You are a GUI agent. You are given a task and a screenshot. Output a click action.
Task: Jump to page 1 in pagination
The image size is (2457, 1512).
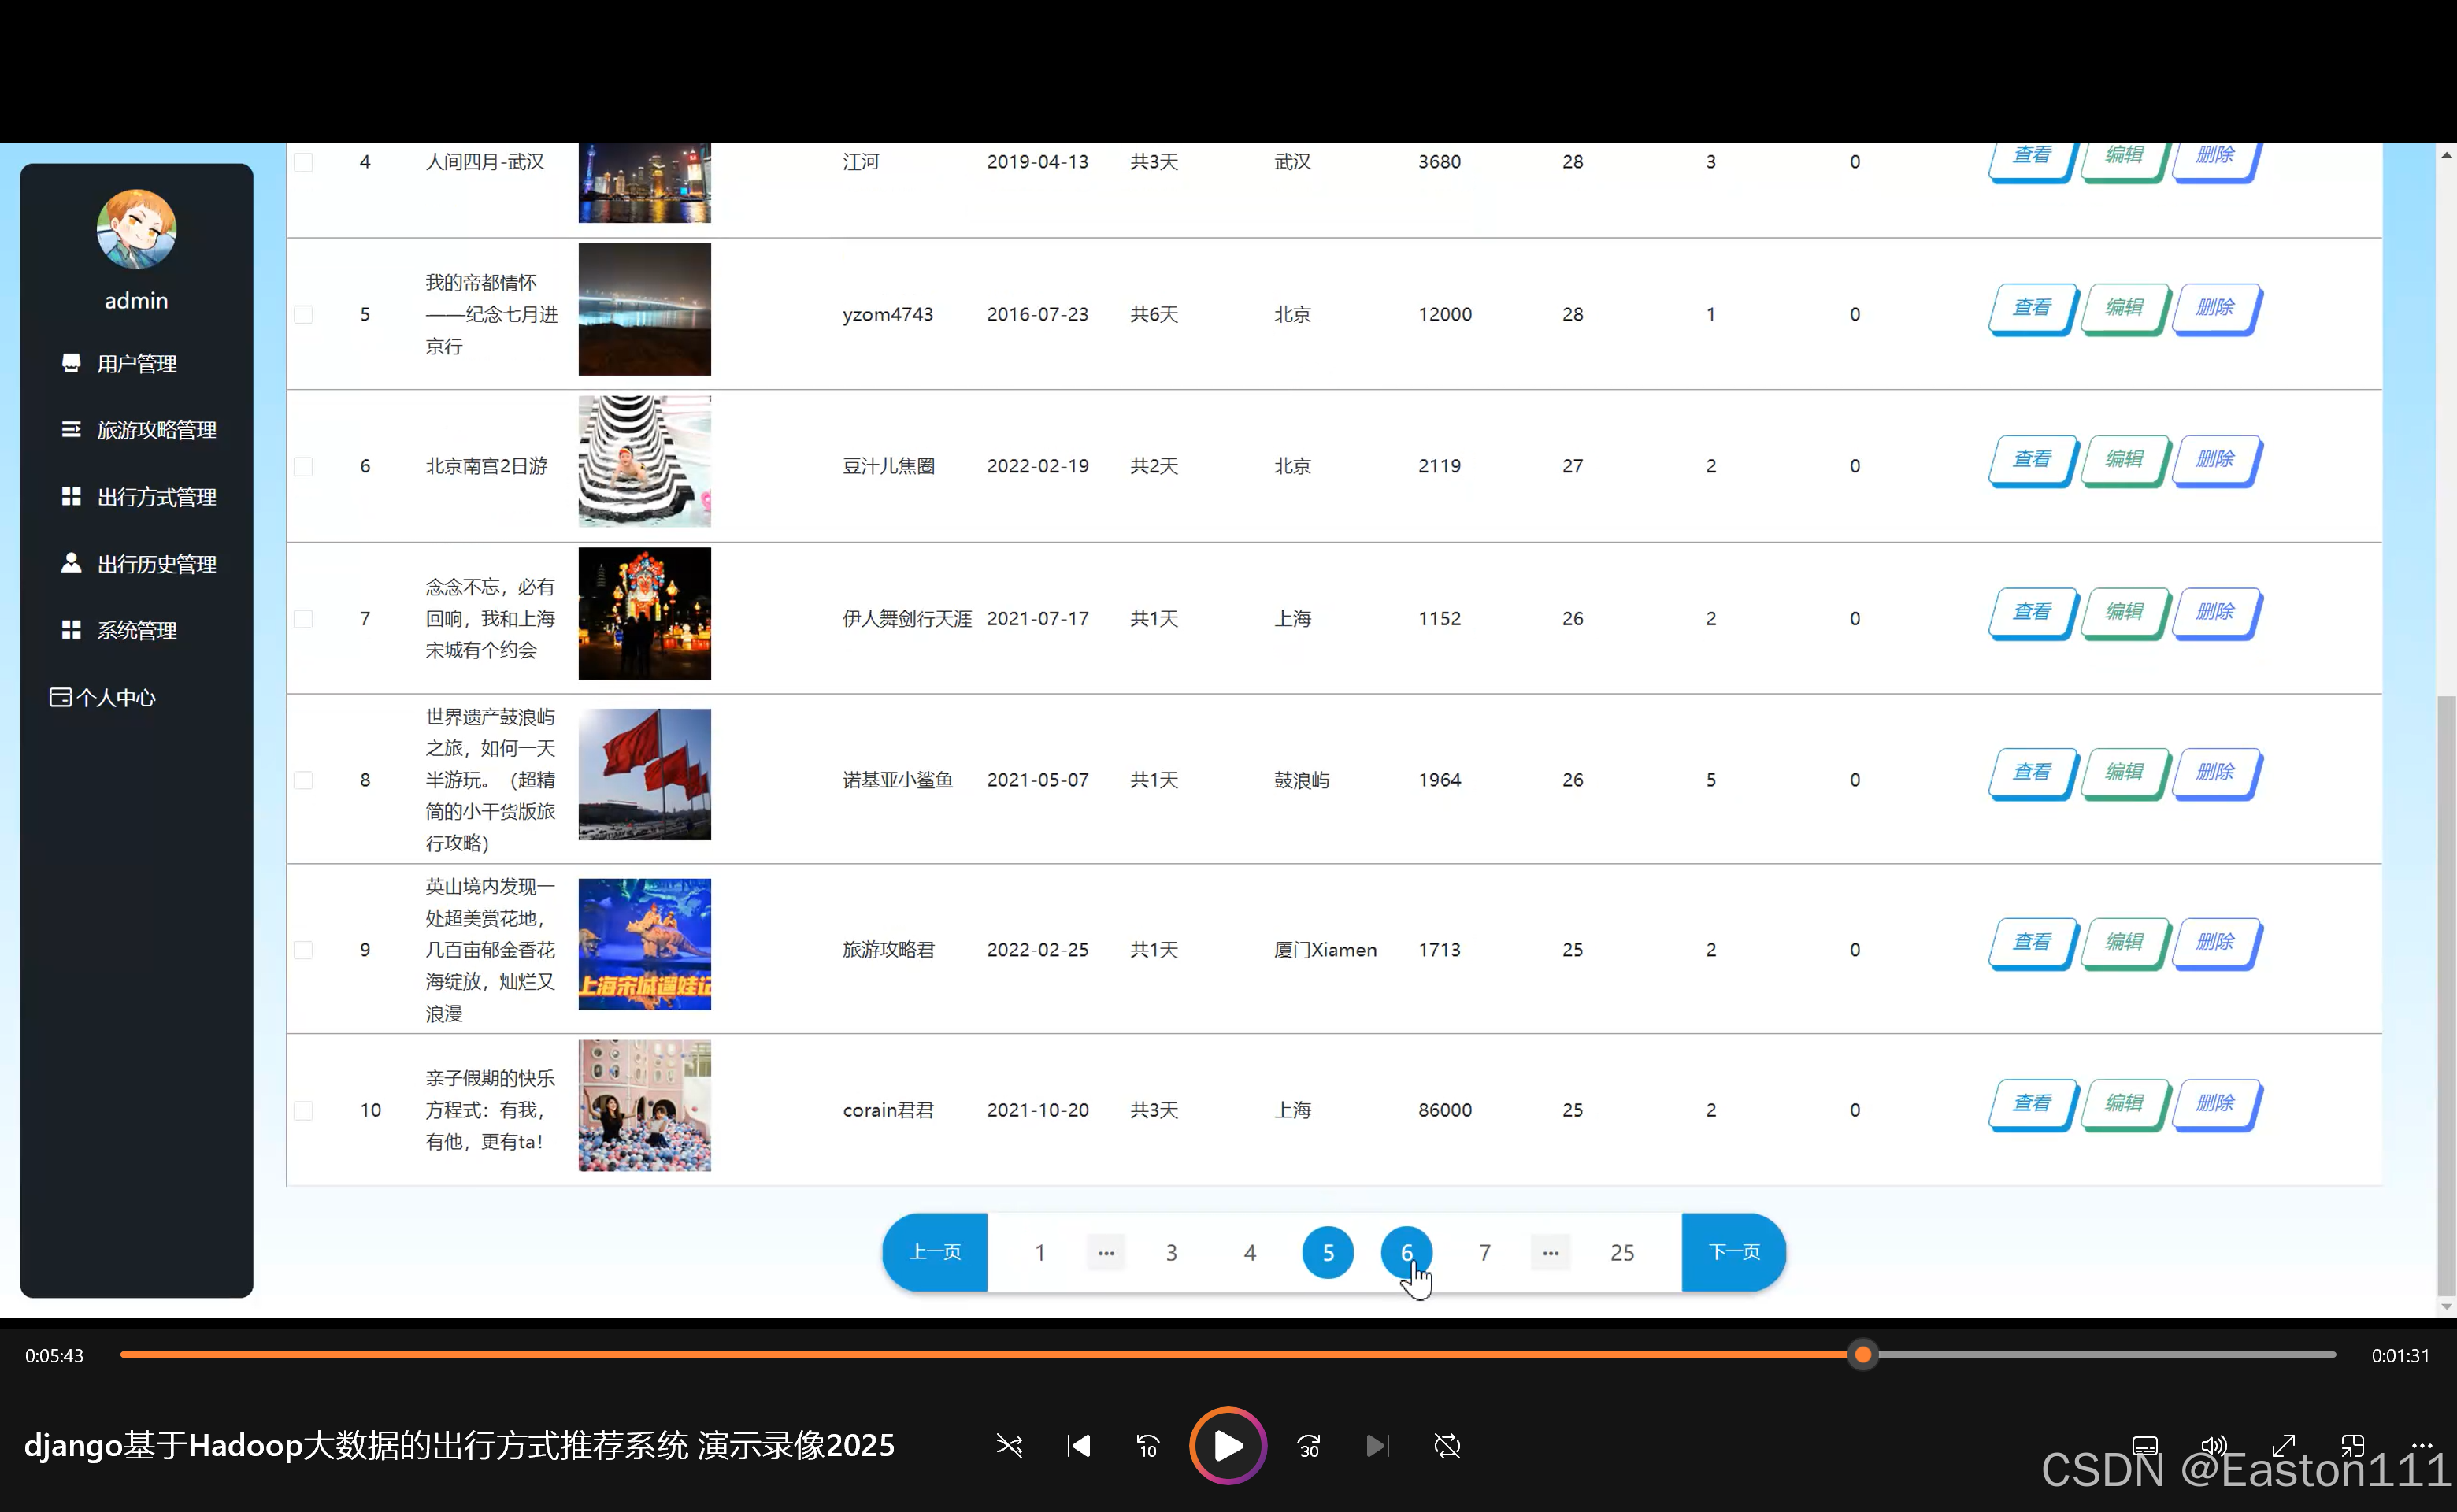click(x=1040, y=1253)
